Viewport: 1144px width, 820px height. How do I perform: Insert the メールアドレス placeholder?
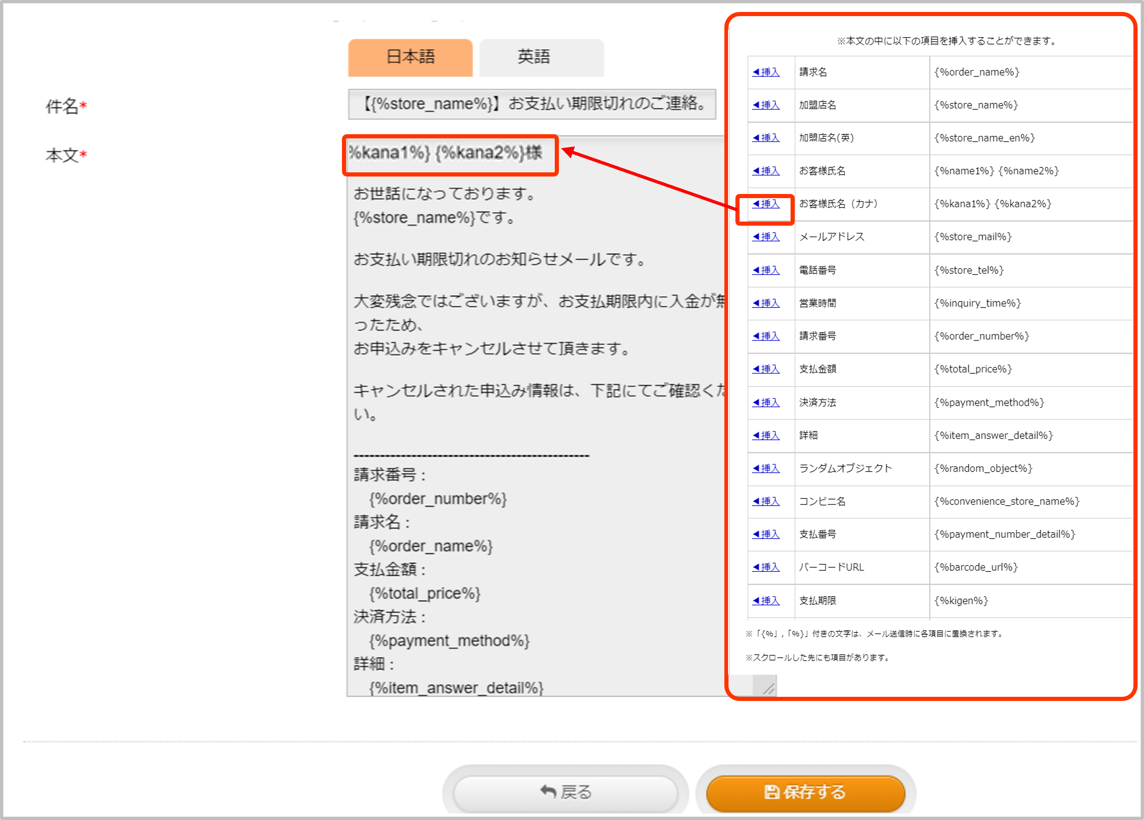coord(766,237)
